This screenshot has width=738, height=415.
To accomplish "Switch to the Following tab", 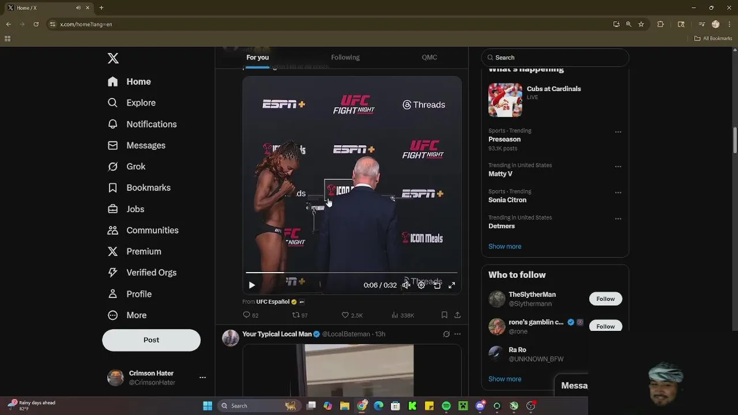I will (x=345, y=58).
